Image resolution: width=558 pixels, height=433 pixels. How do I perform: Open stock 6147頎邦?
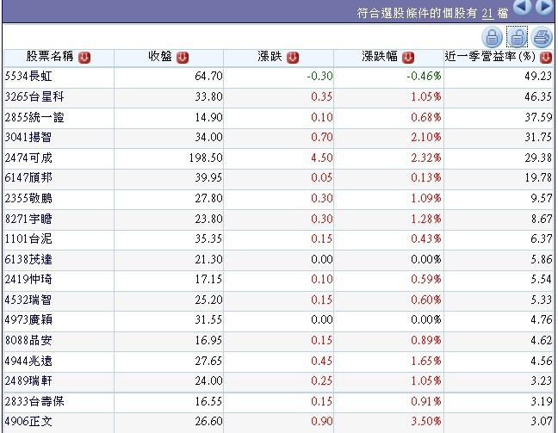pyautogui.click(x=28, y=177)
